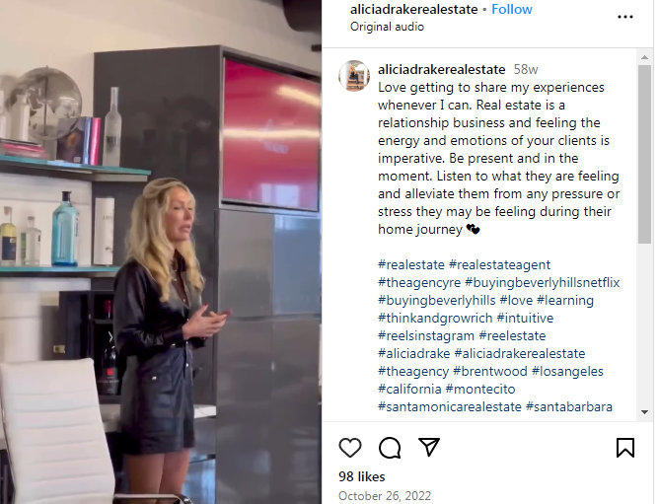The image size is (659, 504).
Task: Open #buyingbeverlyhillsnetflix hashtag
Action: tap(543, 282)
